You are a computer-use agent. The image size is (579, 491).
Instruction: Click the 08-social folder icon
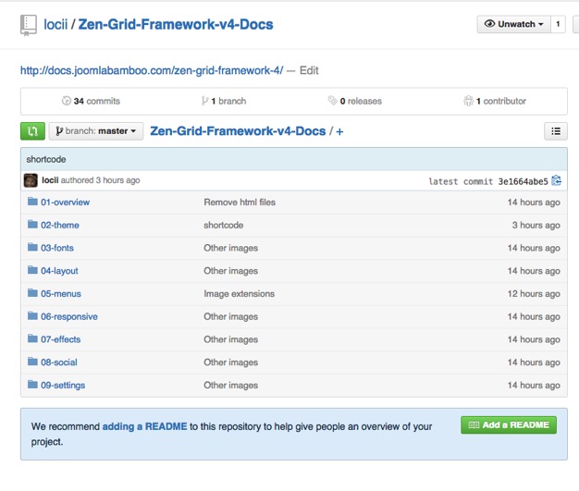33,362
